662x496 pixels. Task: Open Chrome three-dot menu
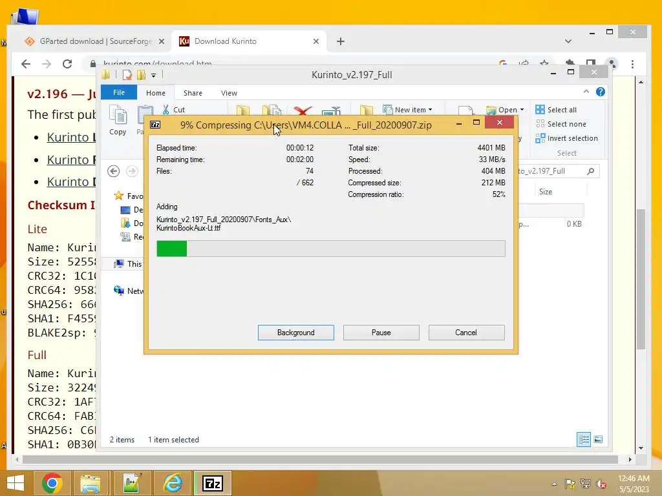[x=632, y=64]
